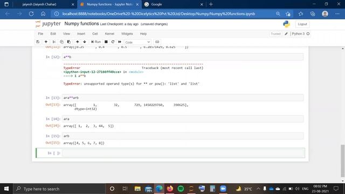Open the command palette keyboard icon

click(157, 42)
